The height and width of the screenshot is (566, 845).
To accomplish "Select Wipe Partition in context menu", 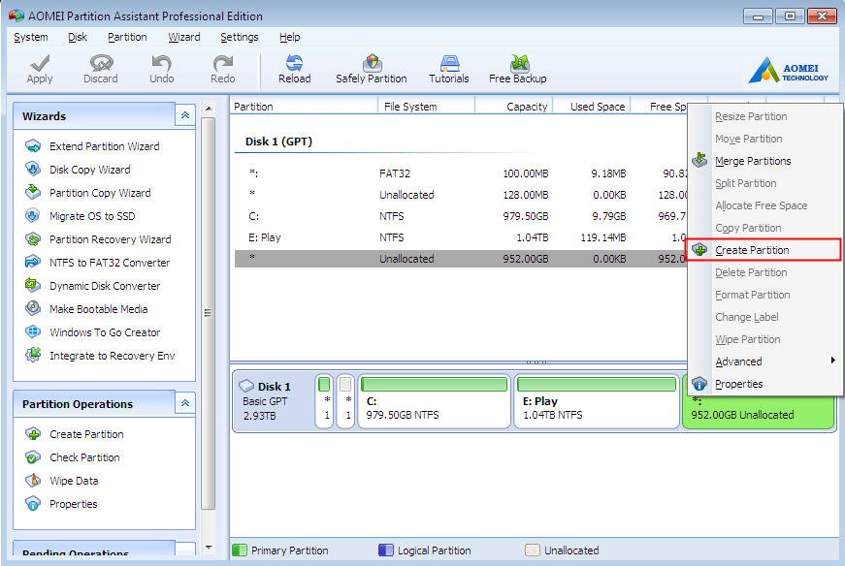I will 764,339.
